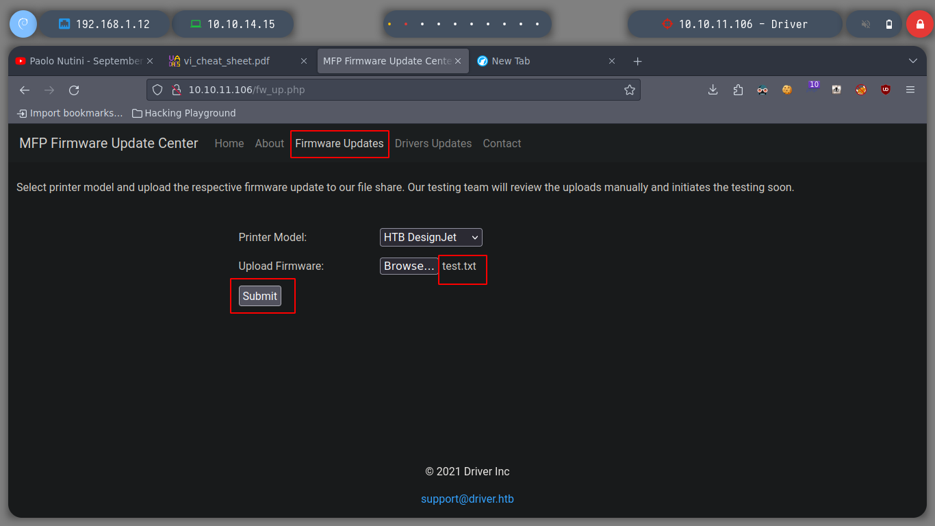Open the uBlock Origin extension
Screen dimensions: 935x526
pyautogui.click(x=886, y=89)
